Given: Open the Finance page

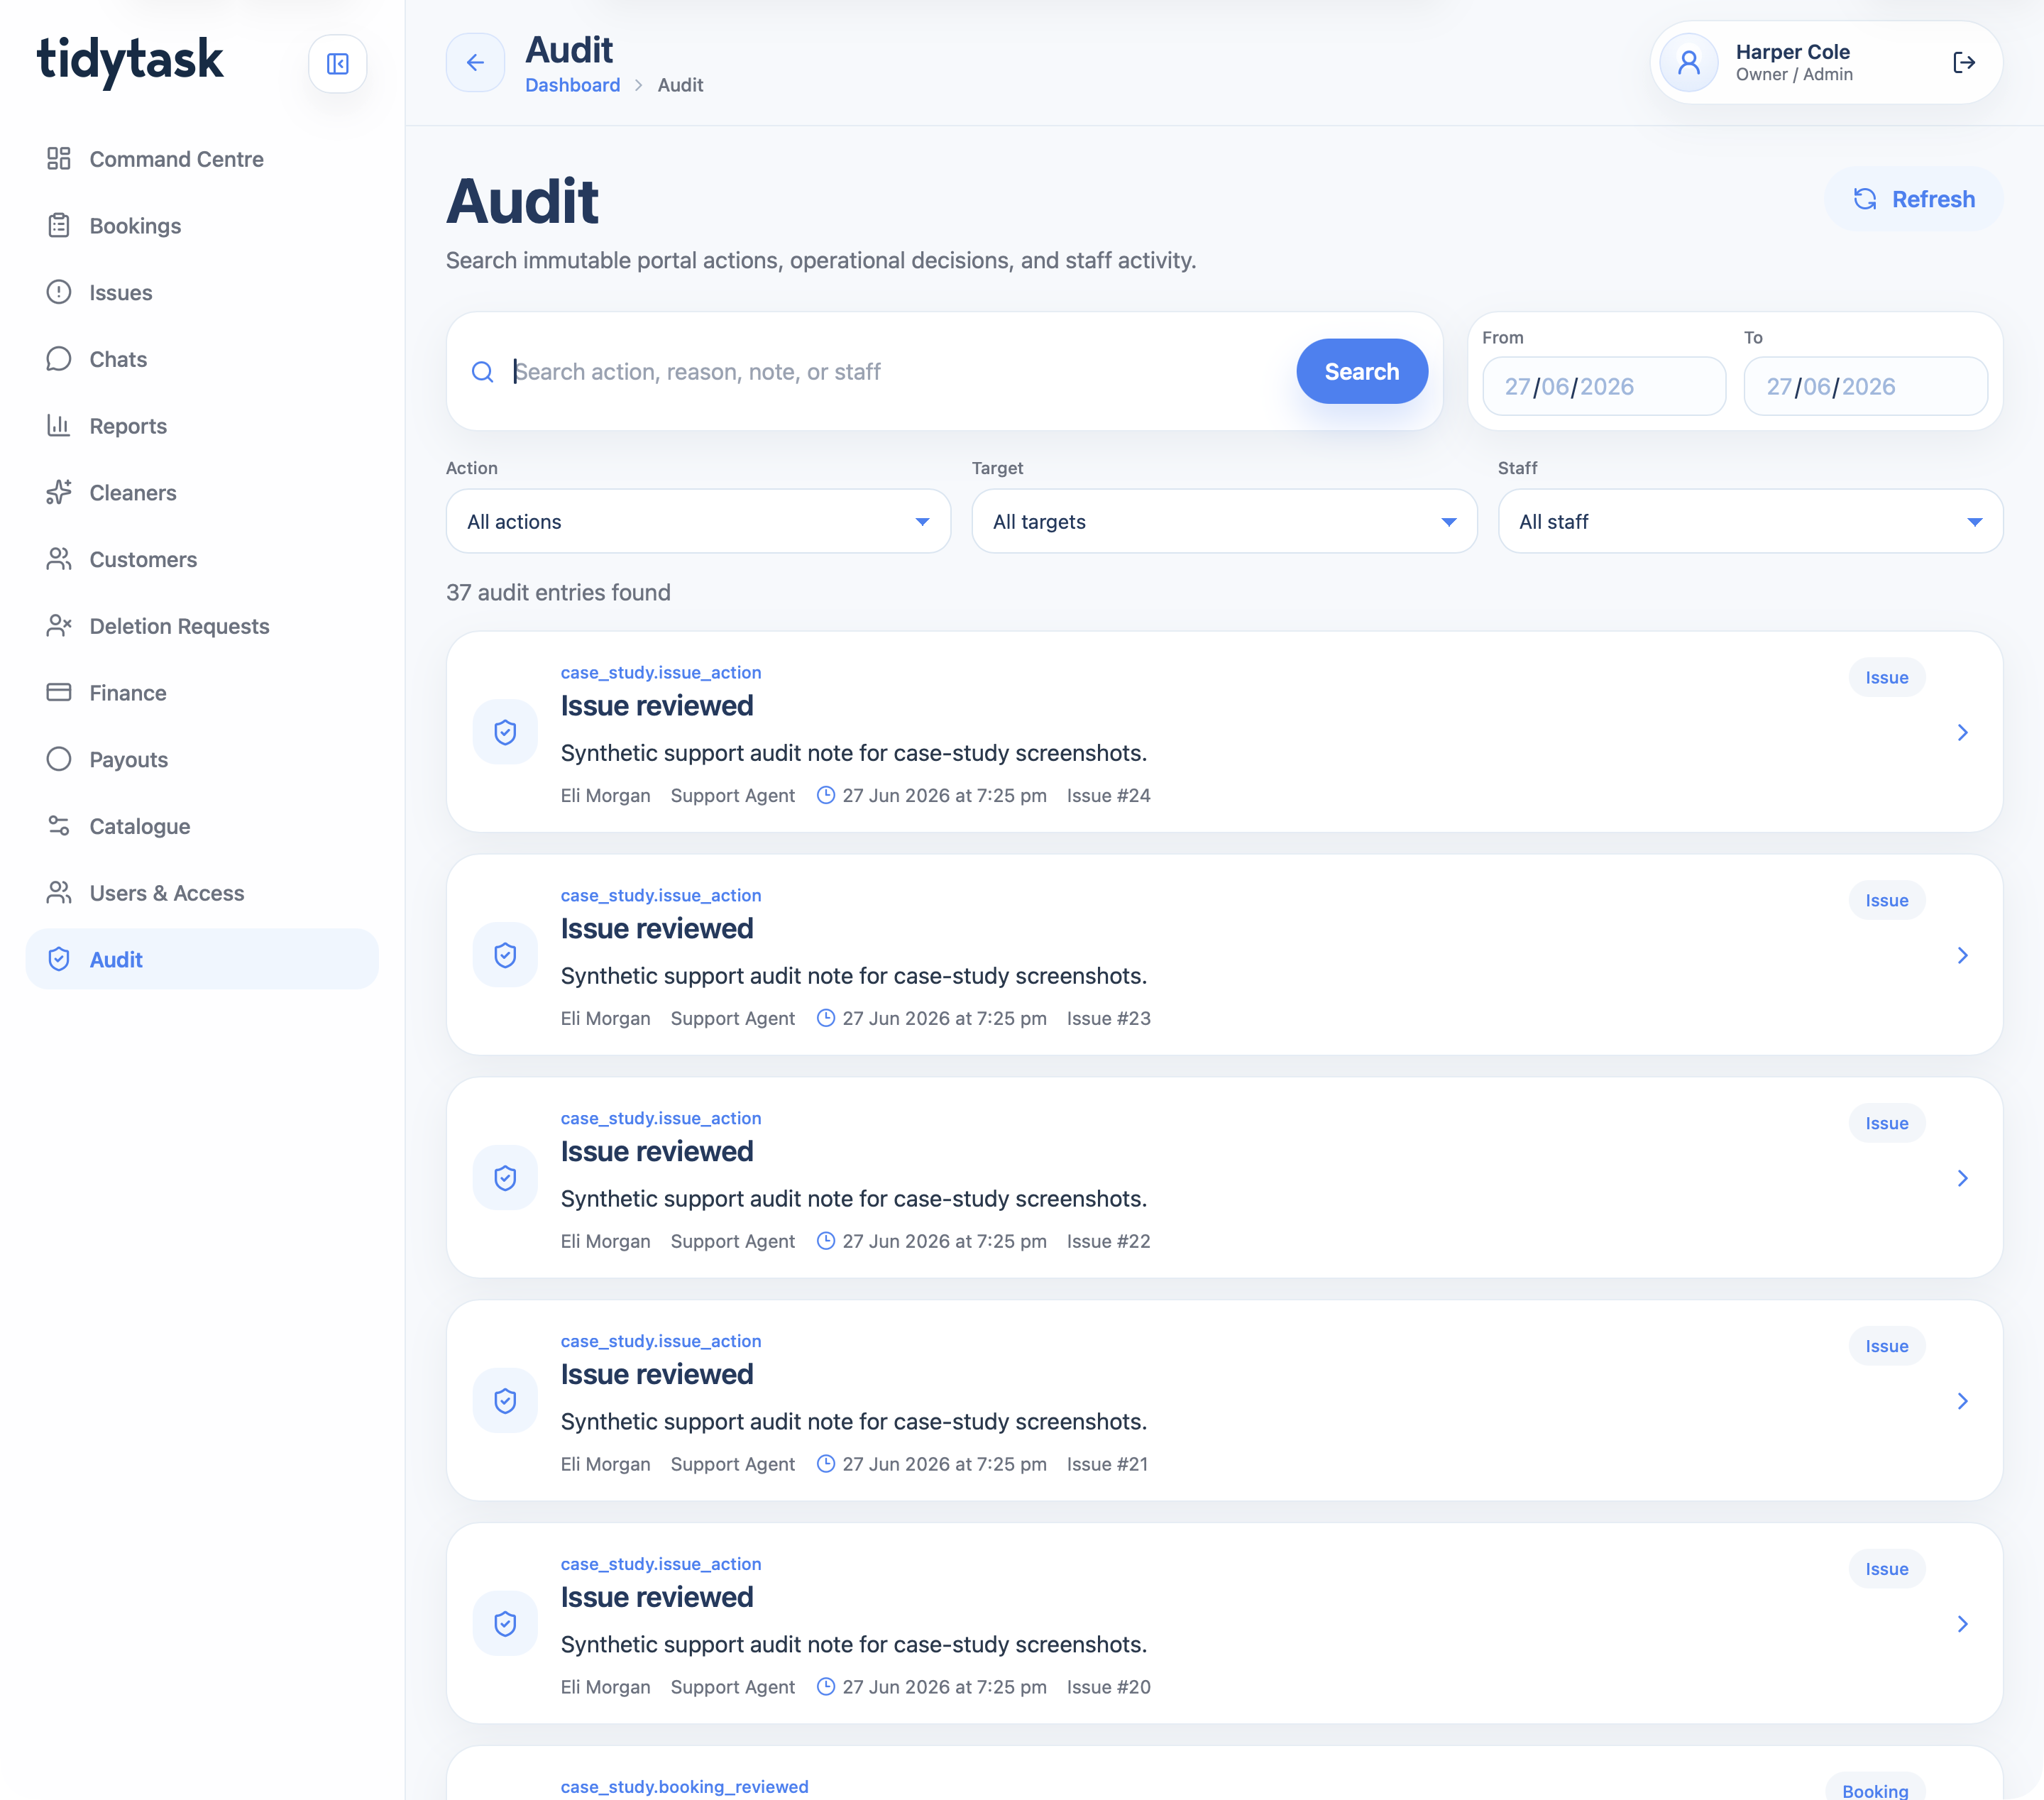Looking at the screenshot, I should (202, 693).
